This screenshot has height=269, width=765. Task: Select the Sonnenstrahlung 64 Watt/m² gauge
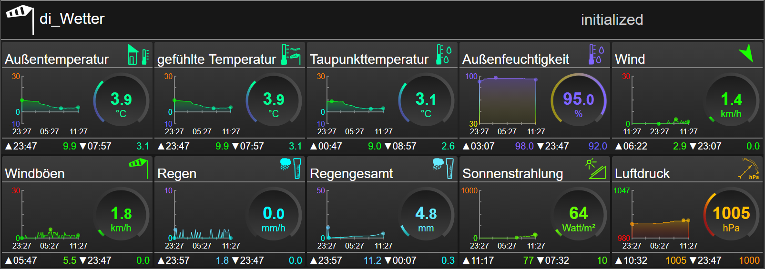(x=579, y=214)
